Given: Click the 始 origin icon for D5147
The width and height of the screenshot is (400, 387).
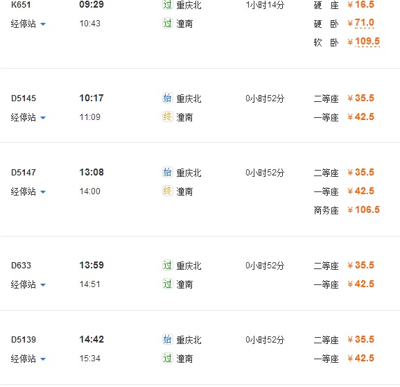Looking at the screenshot, I should coord(167,172).
